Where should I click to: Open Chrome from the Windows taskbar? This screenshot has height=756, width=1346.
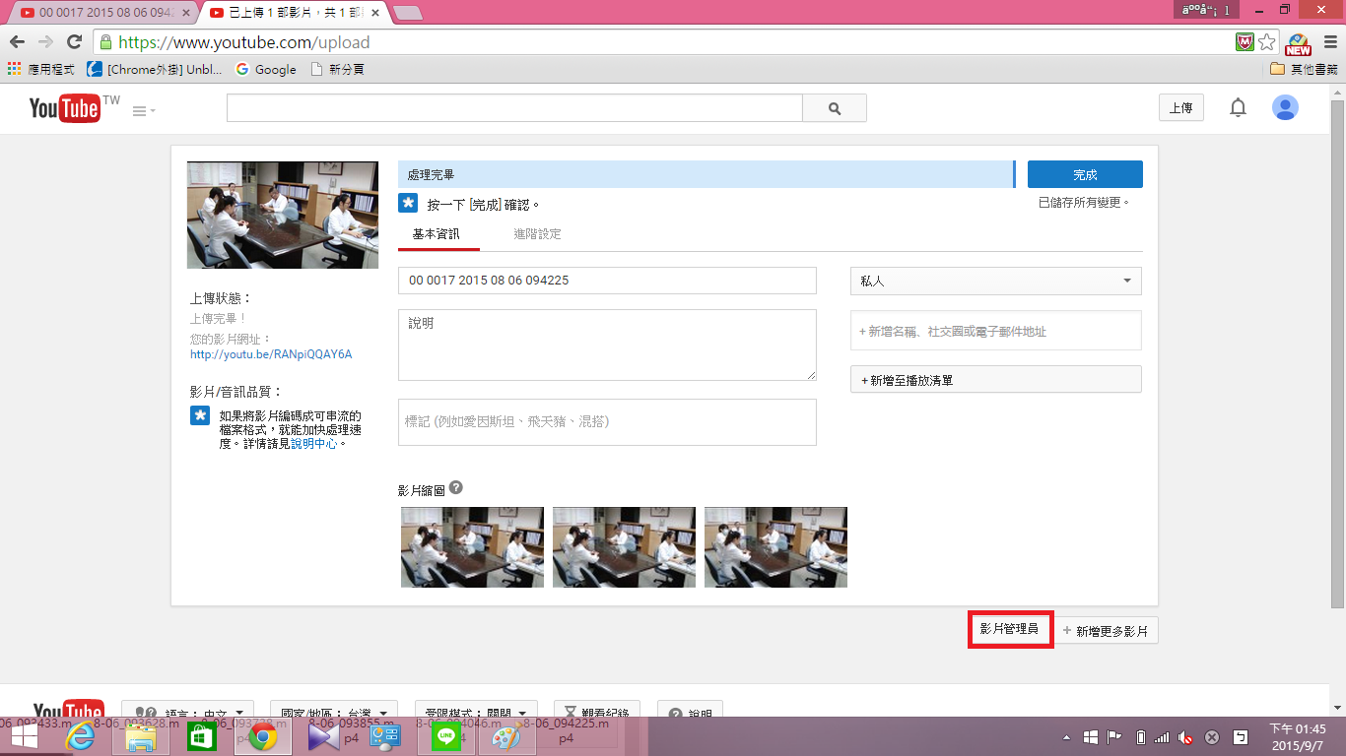[261, 736]
